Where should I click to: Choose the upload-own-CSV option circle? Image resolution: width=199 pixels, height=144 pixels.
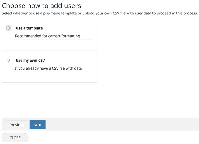coord(9,60)
